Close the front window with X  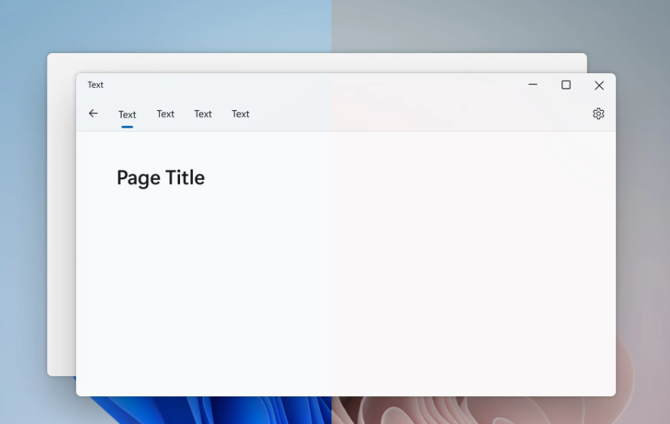coord(599,85)
